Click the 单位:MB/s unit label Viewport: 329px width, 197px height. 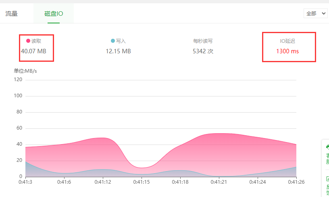coord(25,71)
